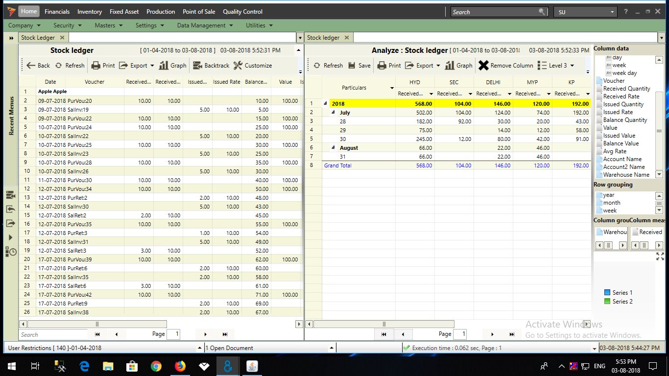Click Remove Column X icon
This screenshot has height=376, width=669.
483,66
